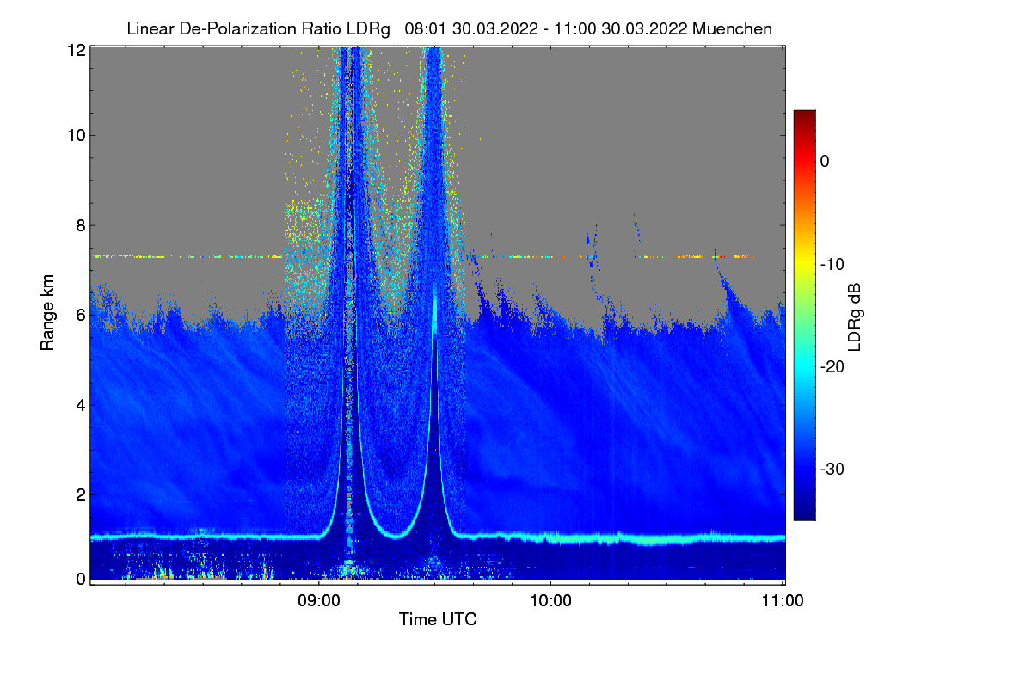The image size is (1032, 688).
Task: Click the 4 km range axis label
Action: tap(80, 404)
